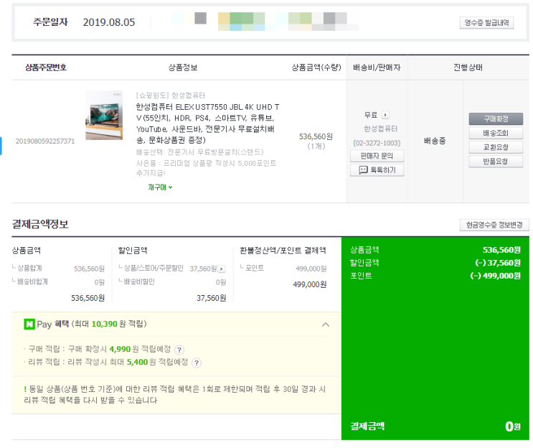Contact the seller with 판매자 문의
Viewport: 533px width, 448px height.
(x=377, y=156)
